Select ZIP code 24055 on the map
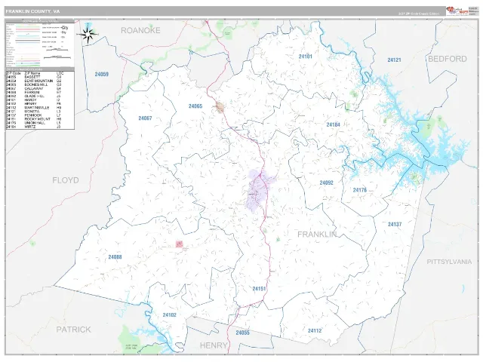The image size is (483, 362). (243, 333)
